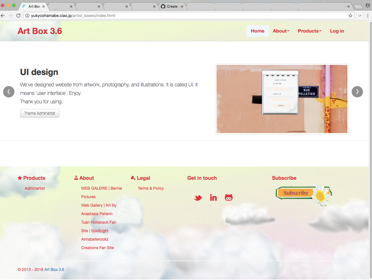
Task: Expand the About dropdown menu
Action: coord(281,31)
